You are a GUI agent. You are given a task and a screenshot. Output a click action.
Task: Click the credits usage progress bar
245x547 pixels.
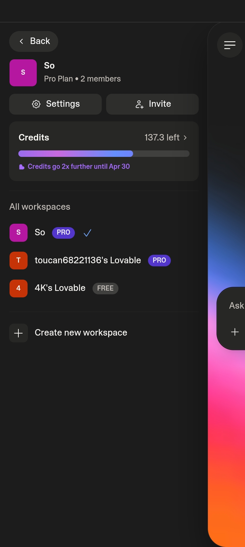[104, 153]
